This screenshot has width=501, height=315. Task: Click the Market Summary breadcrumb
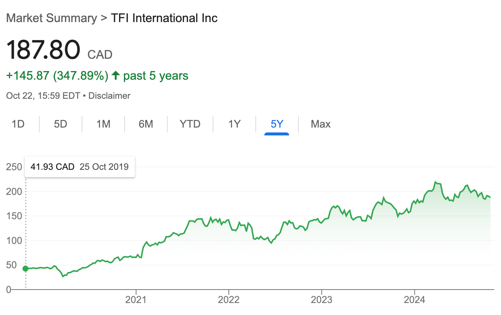[52, 18]
